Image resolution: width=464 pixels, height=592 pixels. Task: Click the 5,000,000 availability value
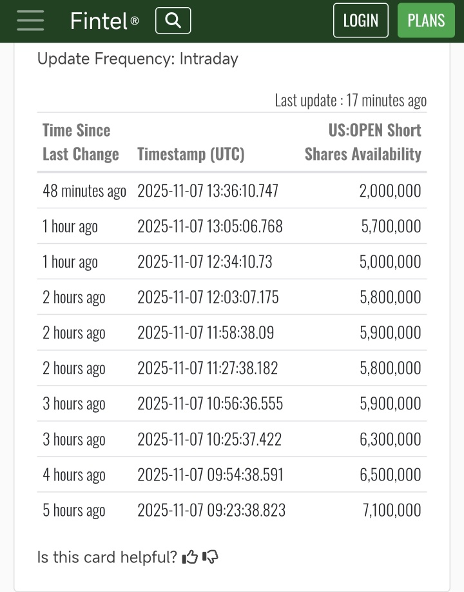(x=390, y=262)
